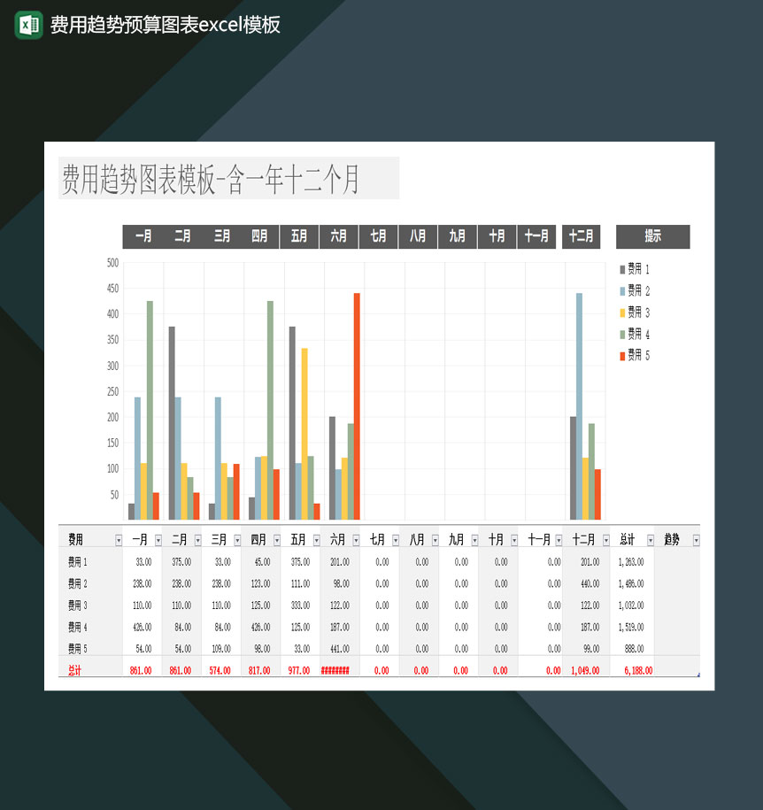The image size is (763, 810).
Task: Select the 十二月 month tab
Action: pos(581,236)
